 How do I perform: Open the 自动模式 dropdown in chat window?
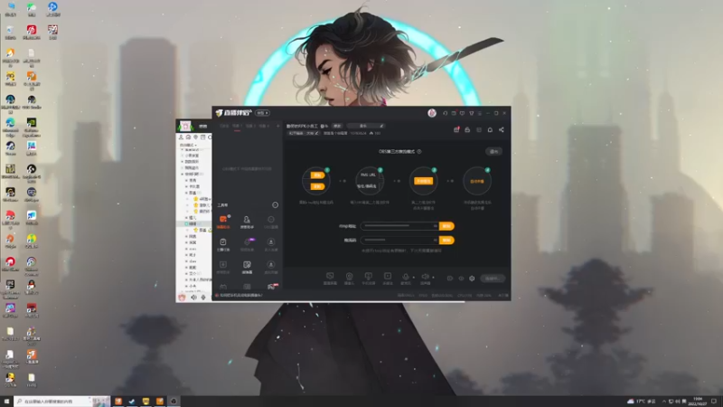pos(188,145)
